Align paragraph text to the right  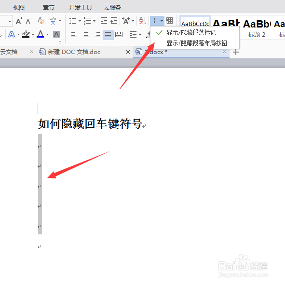[x=97, y=35]
